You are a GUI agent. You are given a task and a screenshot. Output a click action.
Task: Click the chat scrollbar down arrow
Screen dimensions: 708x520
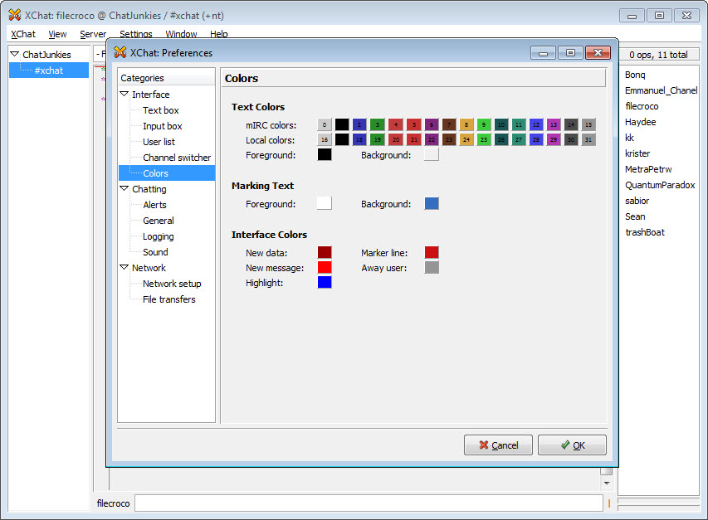[x=607, y=483]
